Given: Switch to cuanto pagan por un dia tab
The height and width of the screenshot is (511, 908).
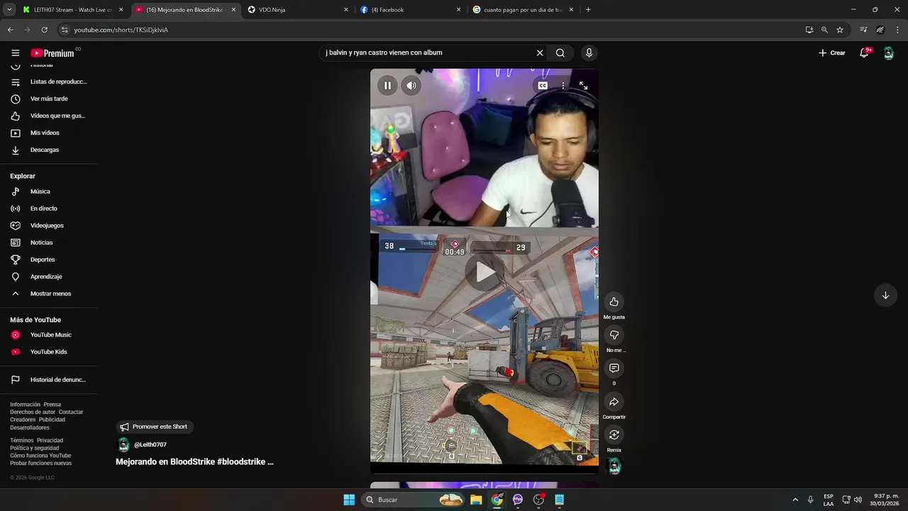Looking at the screenshot, I should [523, 10].
